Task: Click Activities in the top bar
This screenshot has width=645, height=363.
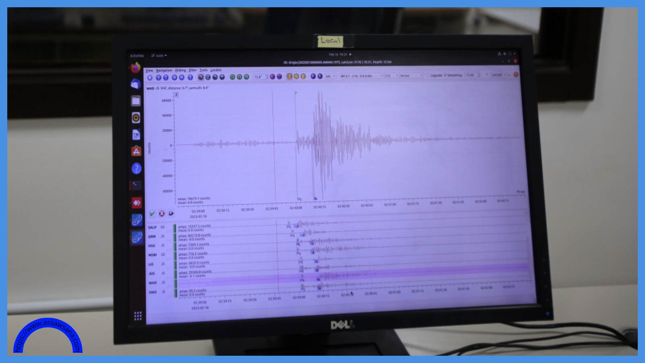Action: [137, 56]
